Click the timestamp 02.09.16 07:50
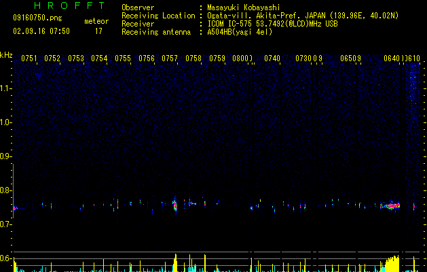This screenshot has height=272, width=427. [x=41, y=31]
